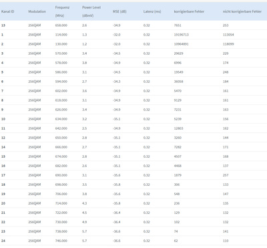Viewport: 267px width, 248px height.
Task: Click '256QAM' in the channel 10 row
Action: click(x=35, y=119)
